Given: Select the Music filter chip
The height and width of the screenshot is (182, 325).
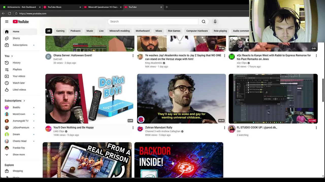Looking at the screenshot, I should pos(90,31).
